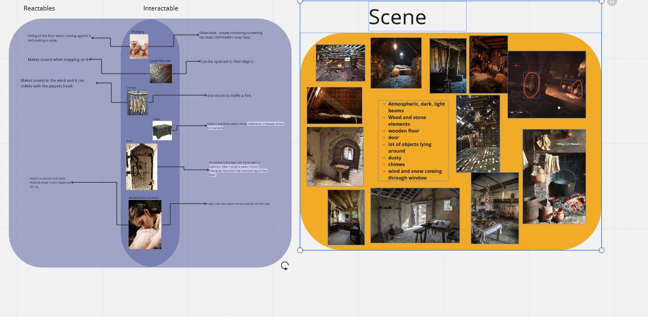This screenshot has width=648, height=317.
Task: Click the wooden Door image
Action: 141,167
